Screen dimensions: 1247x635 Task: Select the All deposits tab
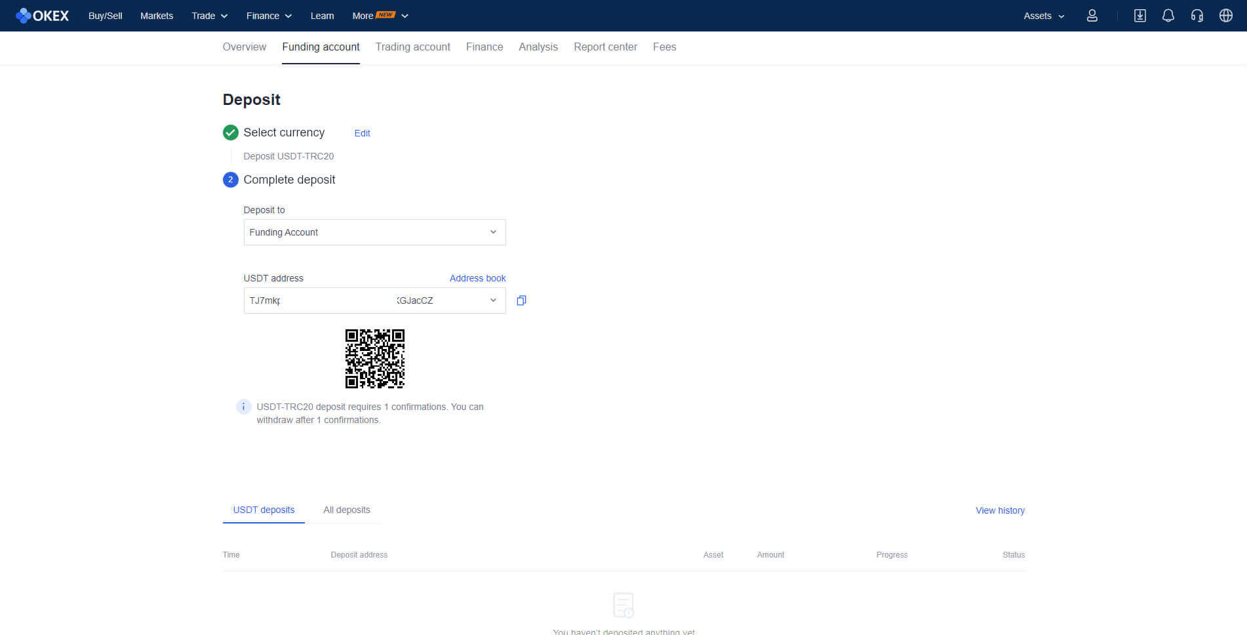tap(347, 510)
